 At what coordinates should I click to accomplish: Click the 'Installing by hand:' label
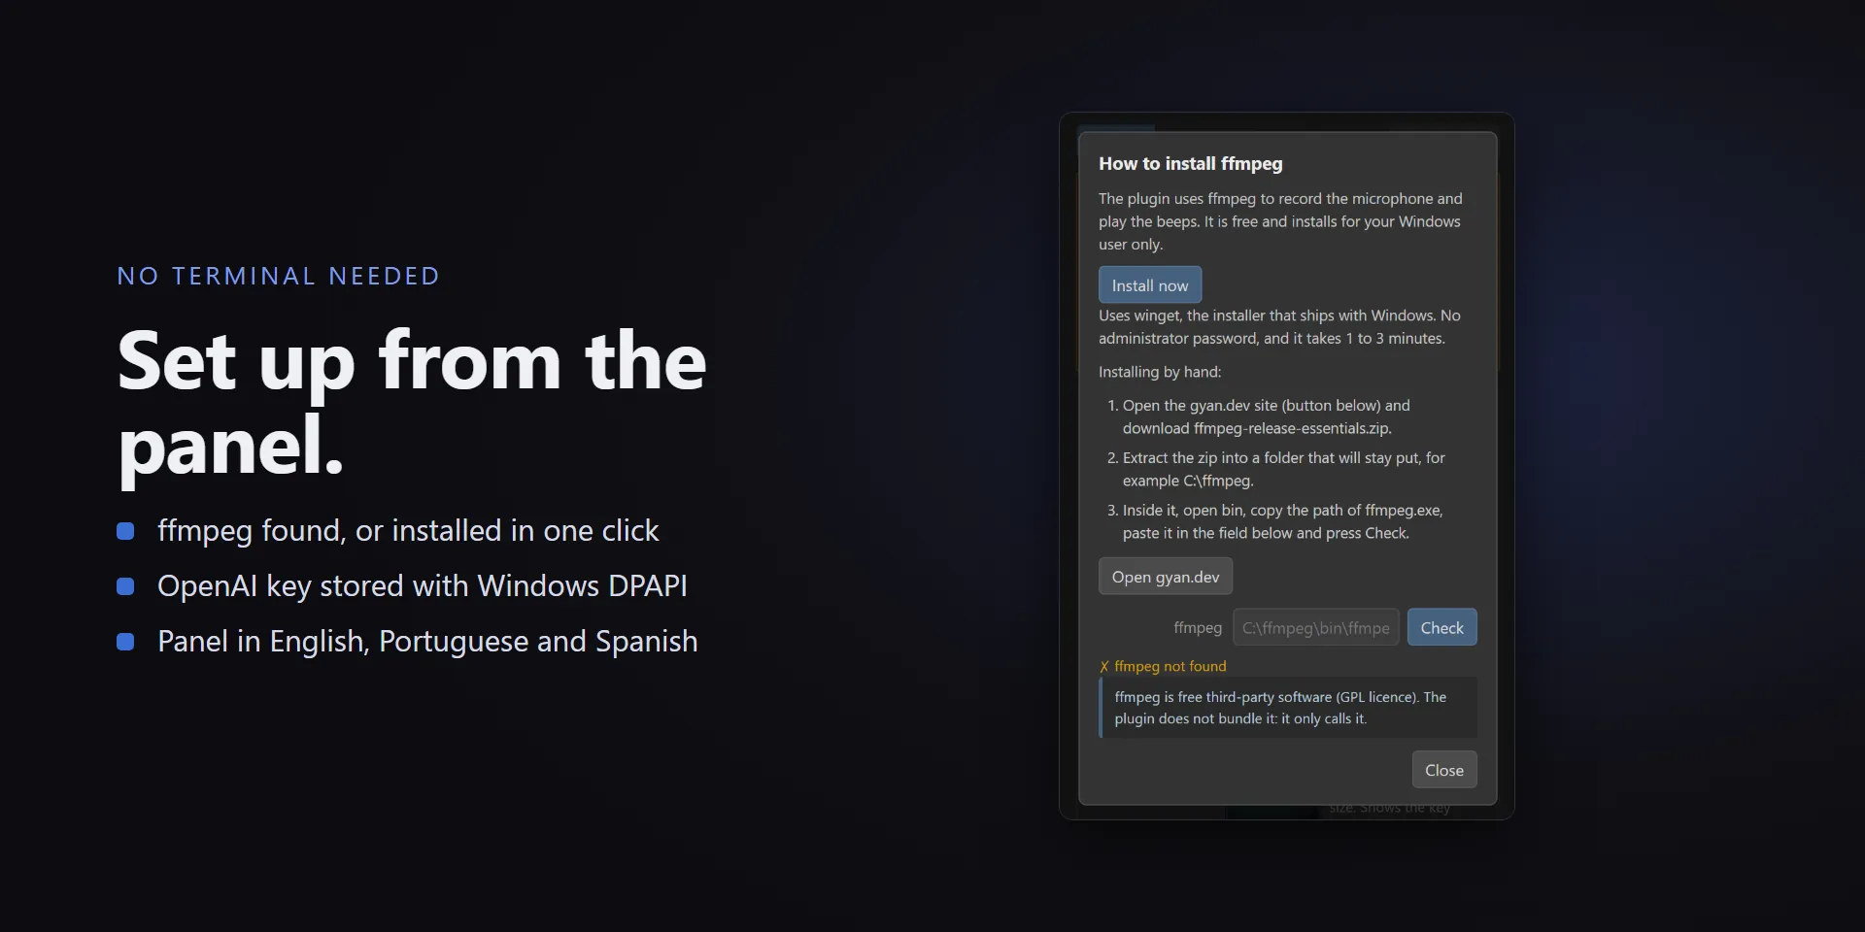[1160, 372]
